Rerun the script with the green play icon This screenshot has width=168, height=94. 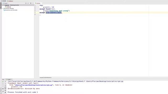point(3,82)
